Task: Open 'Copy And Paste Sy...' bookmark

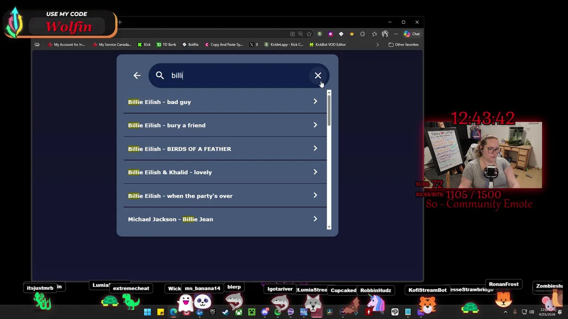Action: [224, 44]
